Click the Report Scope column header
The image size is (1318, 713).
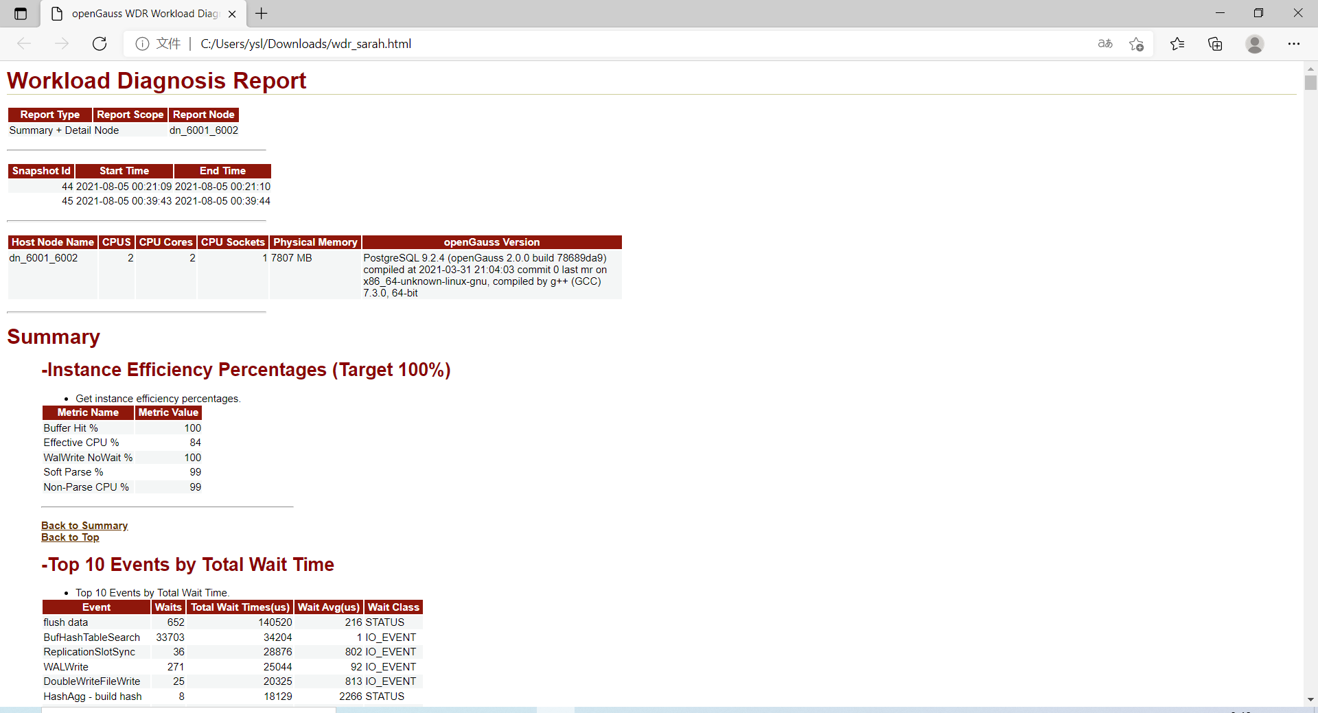point(130,115)
